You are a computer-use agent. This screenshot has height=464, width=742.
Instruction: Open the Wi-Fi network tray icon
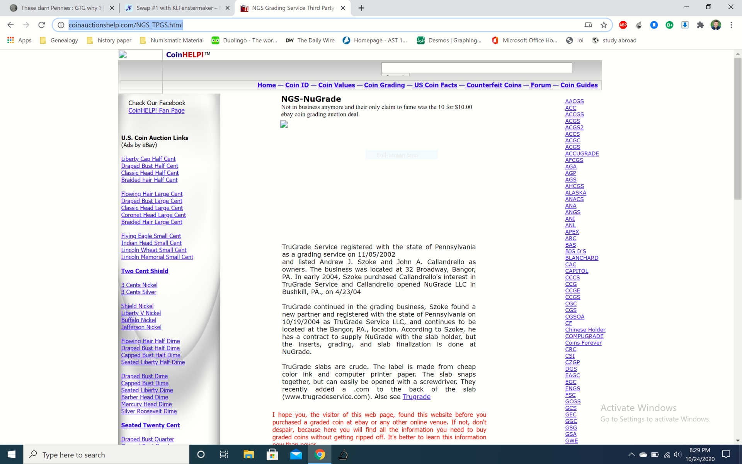(x=667, y=455)
